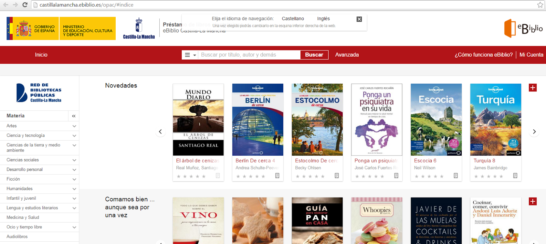Click ebook format icon under Ponga un psiquiatra
Viewport: 546px width, 244px height.
[396, 176]
